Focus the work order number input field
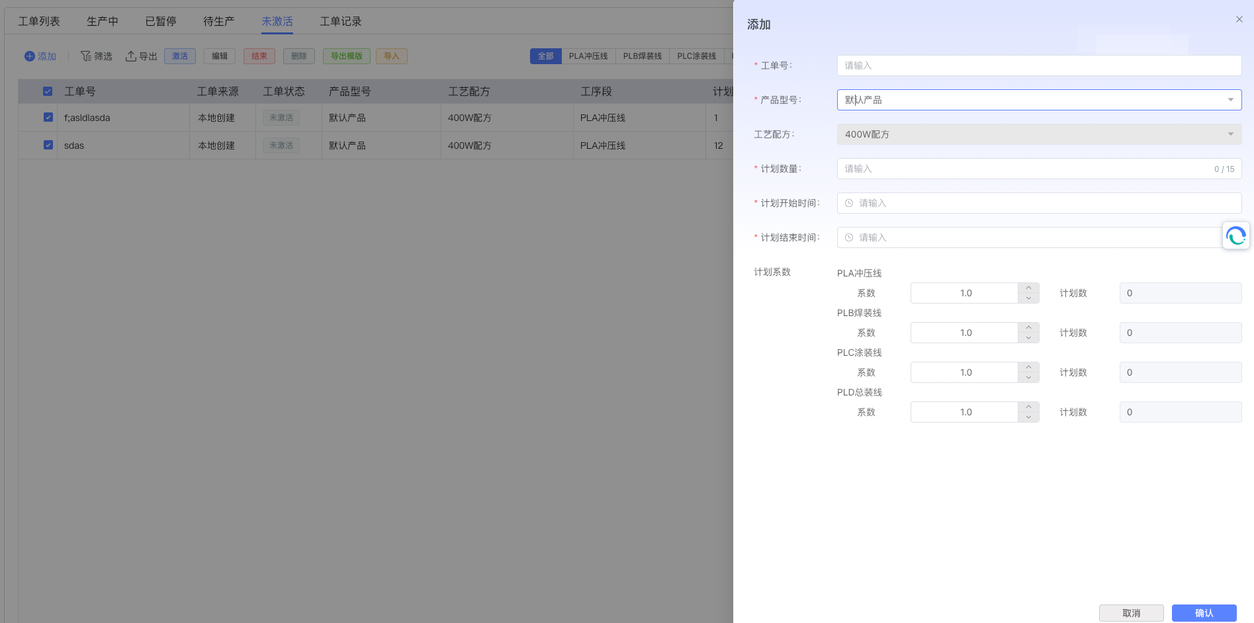 [1038, 65]
